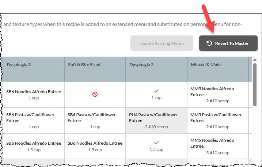Open SB6 Pasta w/Cauliflower Entree Dysphagia 3 cell
The image size is (262, 167).
click(34, 120)
